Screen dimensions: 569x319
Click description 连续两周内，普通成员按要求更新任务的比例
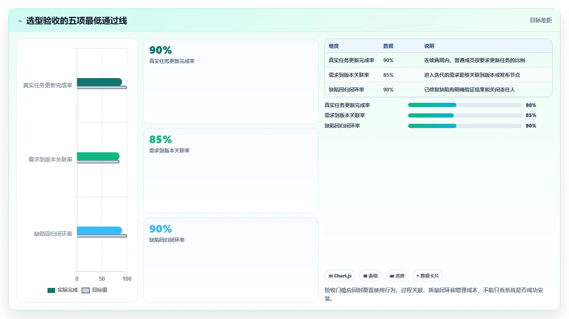coord(474,60)
